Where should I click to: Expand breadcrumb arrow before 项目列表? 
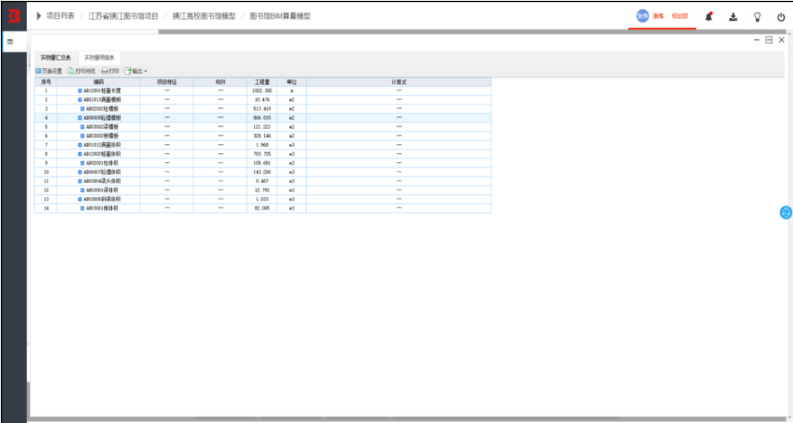[x=39, y=16]
